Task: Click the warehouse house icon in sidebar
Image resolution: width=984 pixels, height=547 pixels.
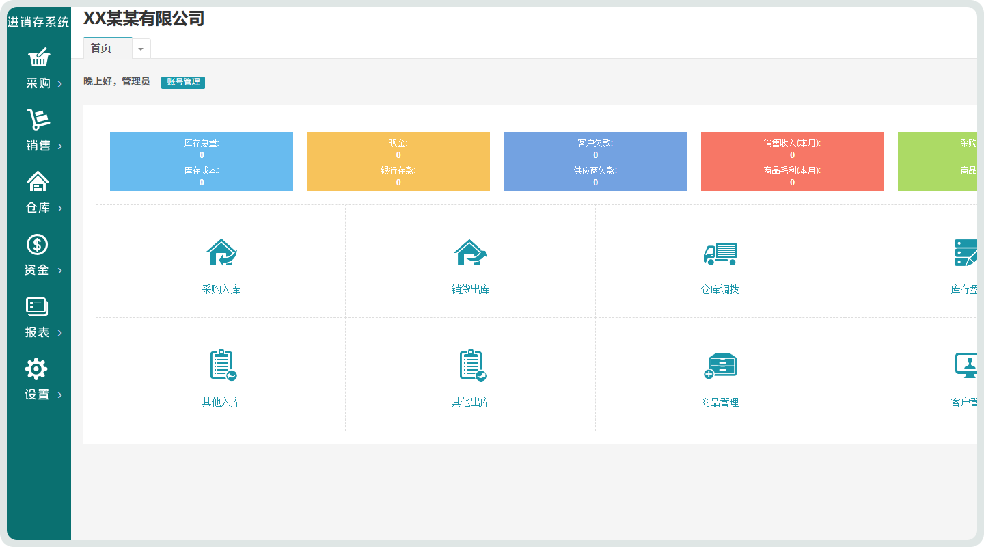Action: [38, 182]
